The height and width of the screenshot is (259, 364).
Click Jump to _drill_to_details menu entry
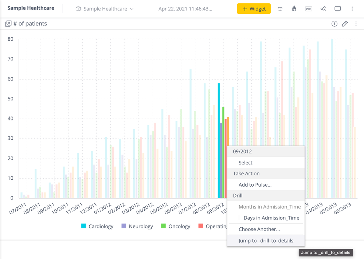pyautogui.click(x=266, y=240)
